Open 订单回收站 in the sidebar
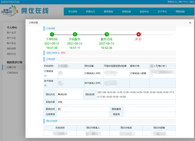 coord(12,73)
